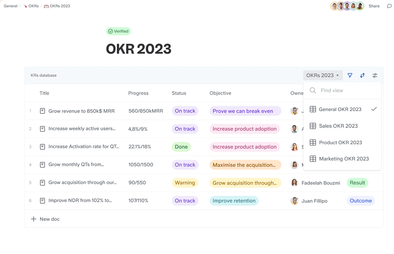The width and height of the screenshot is (394, 254).
Task: Click the grid icon next to Sales OKR 2023
Action: (x=313, y=126)
